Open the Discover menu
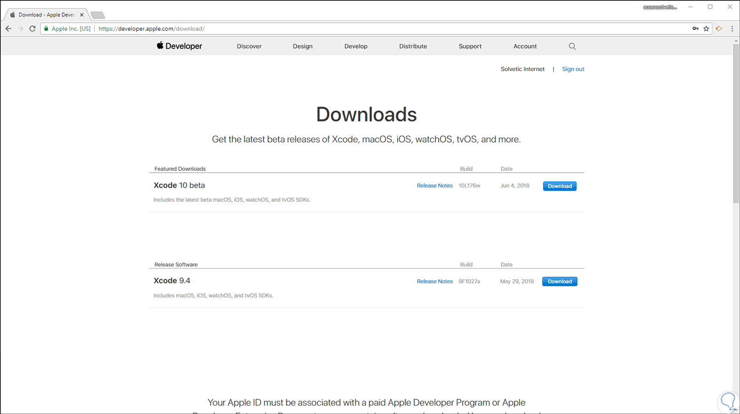This screenshot has height=414, width=740. pos(249,46)
